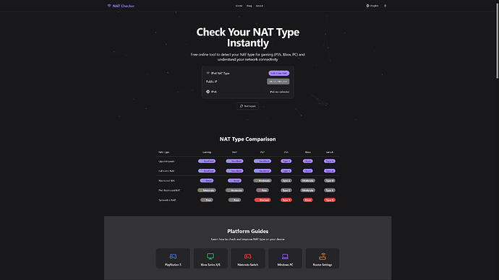The image size is (499, 280).
Task: Toggle the theme icon in header
Action: [x=385, y=6]
